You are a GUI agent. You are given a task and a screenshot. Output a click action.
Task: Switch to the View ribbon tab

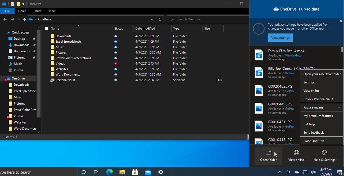[52, 11]
